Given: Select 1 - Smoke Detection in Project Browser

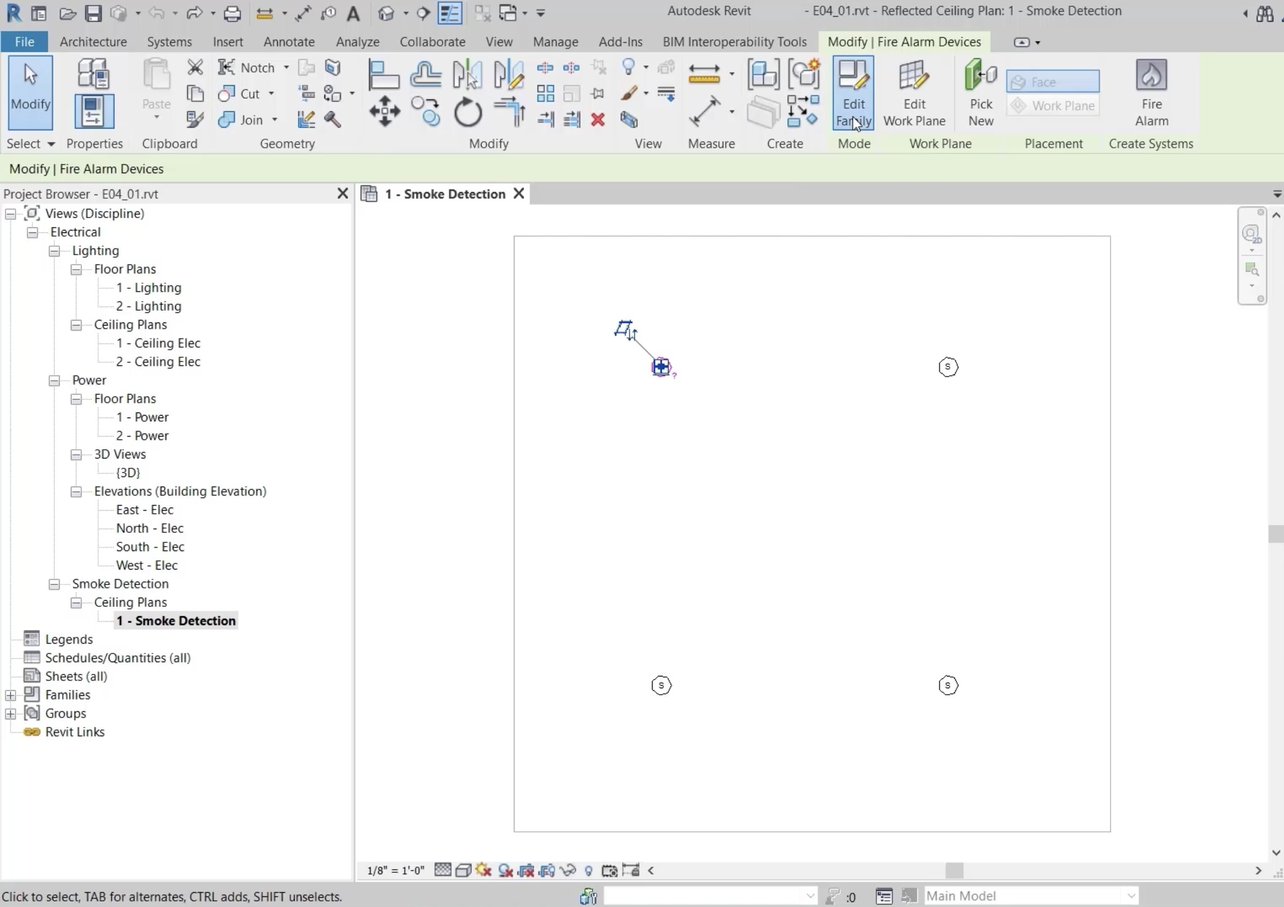Looking at the screenshot, I should coord(176,621).
